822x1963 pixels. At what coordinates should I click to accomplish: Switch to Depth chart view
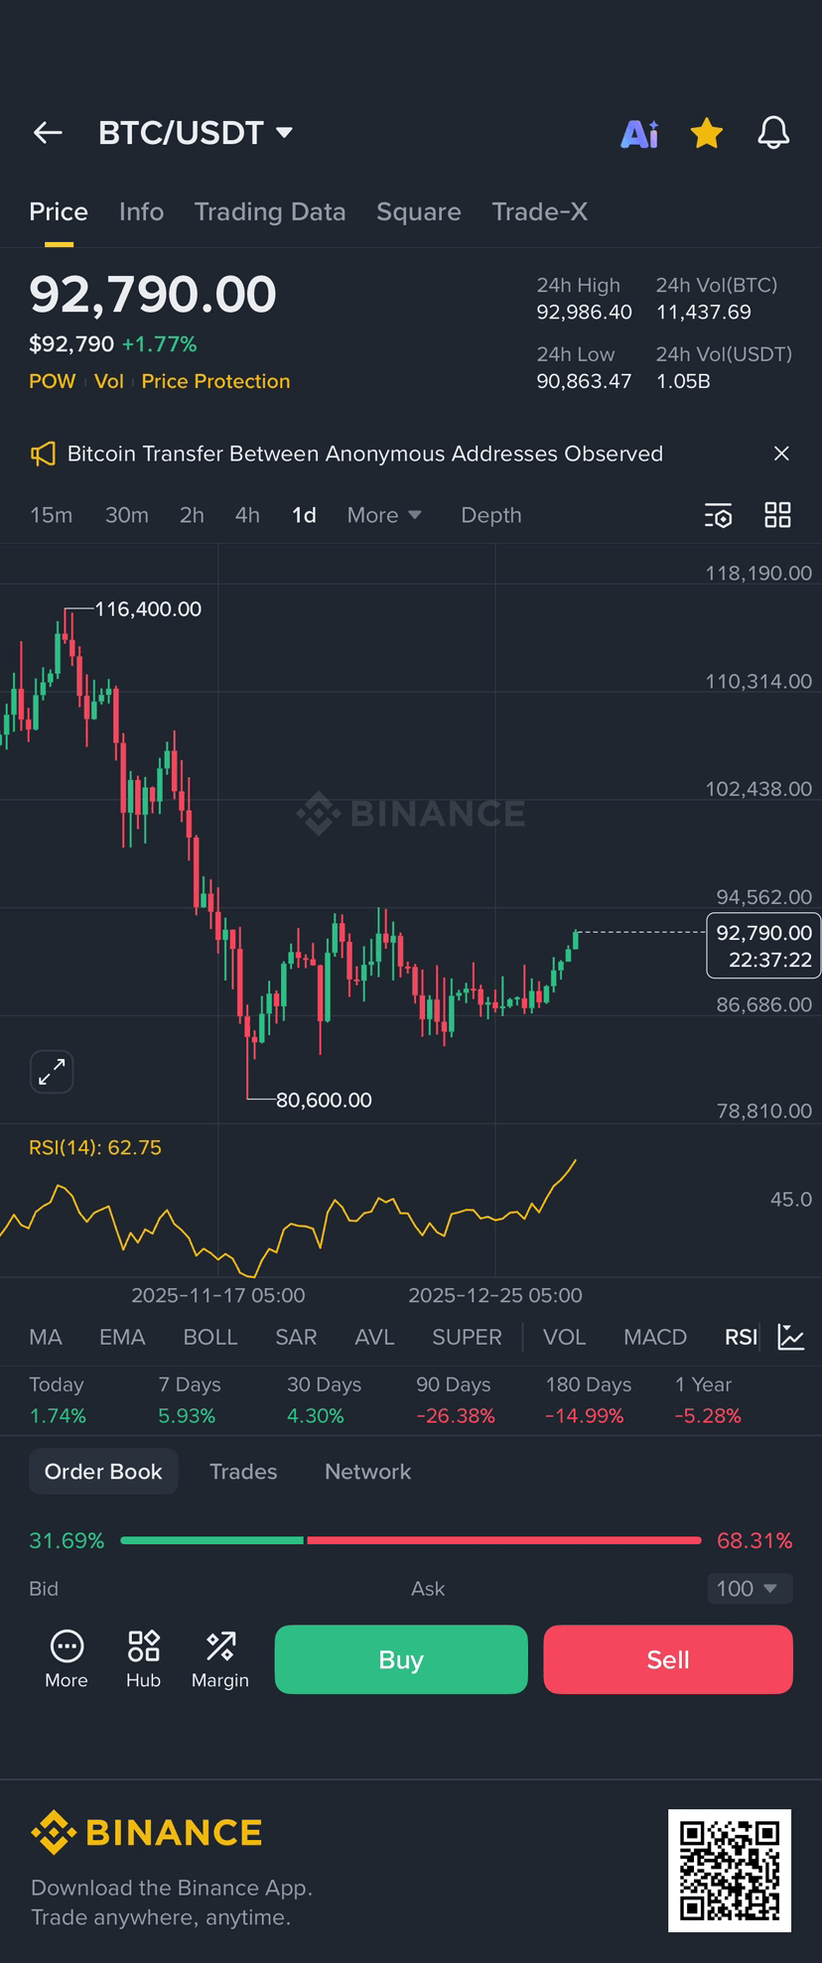click(491, 515)
